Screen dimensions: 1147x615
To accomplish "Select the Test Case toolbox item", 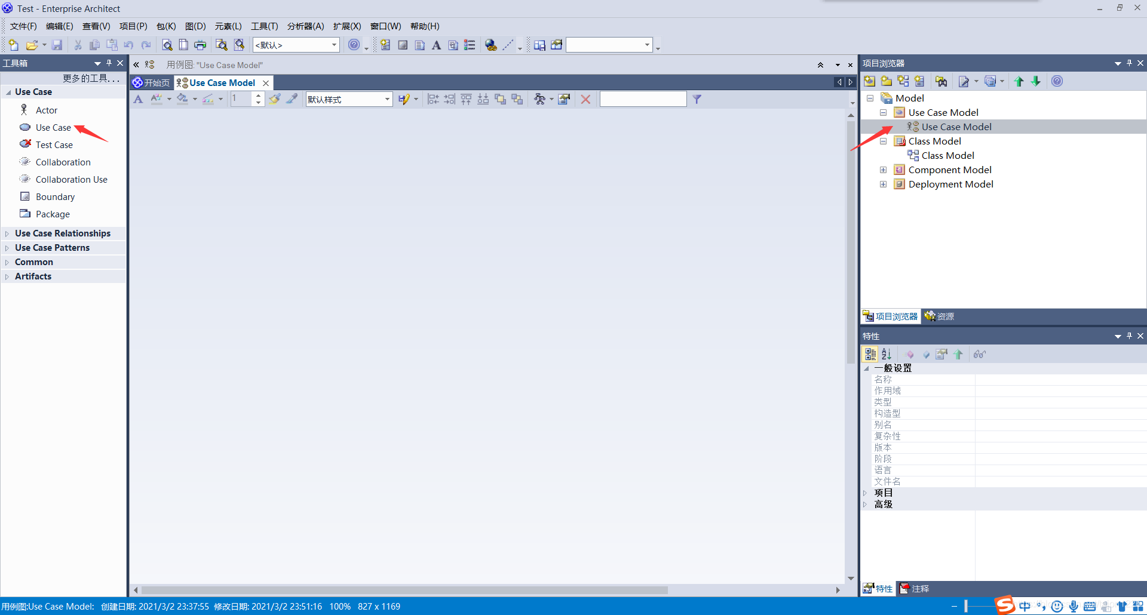I will point(54,144).
